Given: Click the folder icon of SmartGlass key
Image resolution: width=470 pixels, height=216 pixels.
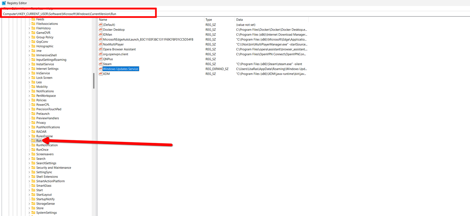Looking at the screenshot, I should 33,186.
